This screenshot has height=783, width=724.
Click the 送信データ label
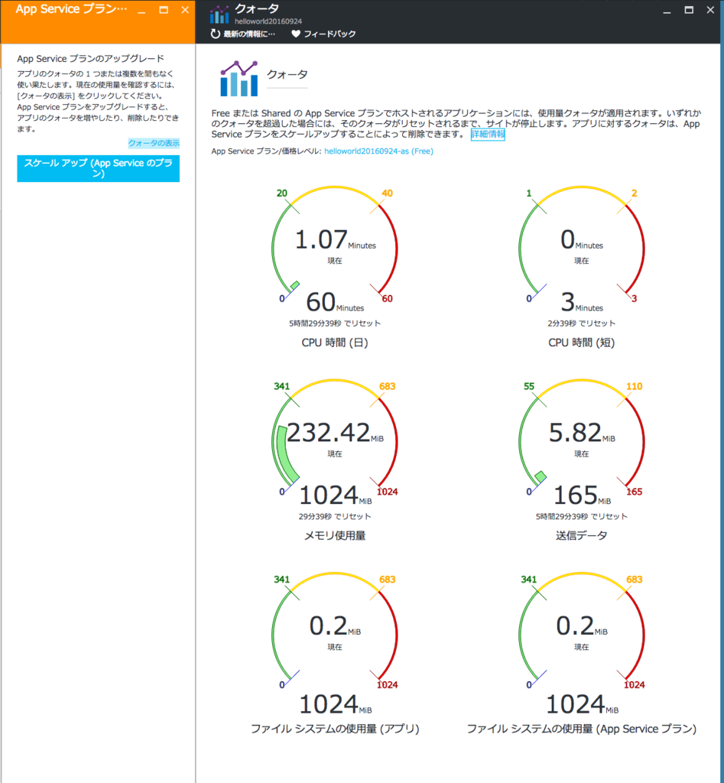581,536
